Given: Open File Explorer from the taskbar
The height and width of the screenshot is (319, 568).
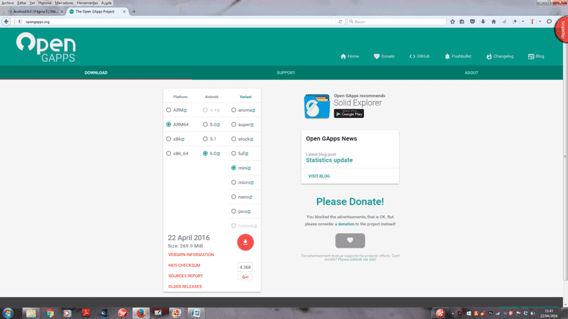Looking at the screenshot, I should pos(31,313).
